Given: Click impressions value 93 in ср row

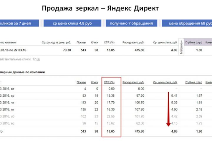Looking at the screenshot, I should 84,96.
